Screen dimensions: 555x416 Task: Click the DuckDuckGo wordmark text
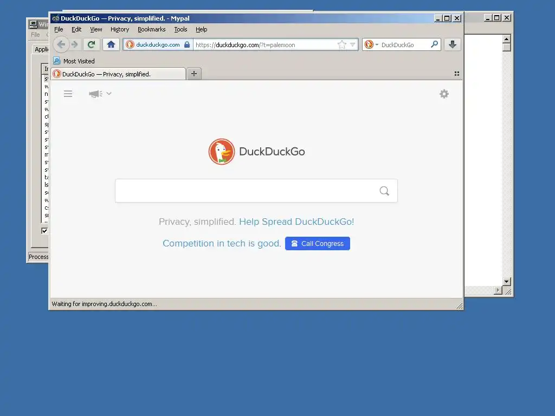[272, 152]
